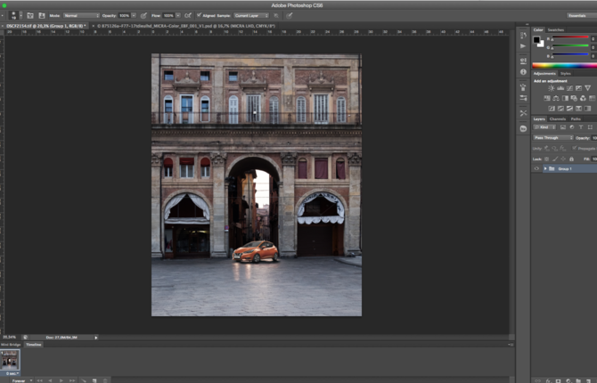Open the History panel icon in dock
The width and height of the screenshot is (597, 383).
click(x=524, y=36)
